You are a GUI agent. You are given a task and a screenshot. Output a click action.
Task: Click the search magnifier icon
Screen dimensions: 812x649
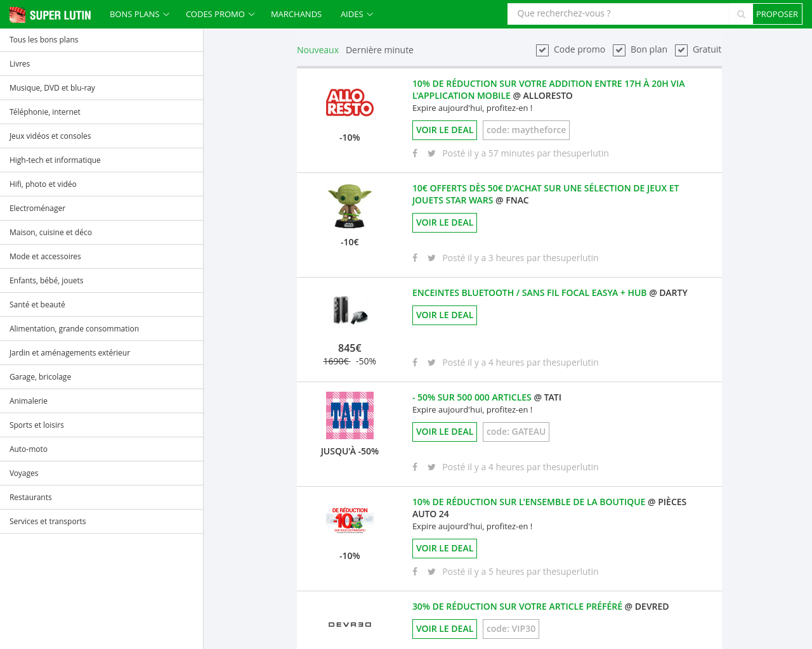click(x=740, y=14)
